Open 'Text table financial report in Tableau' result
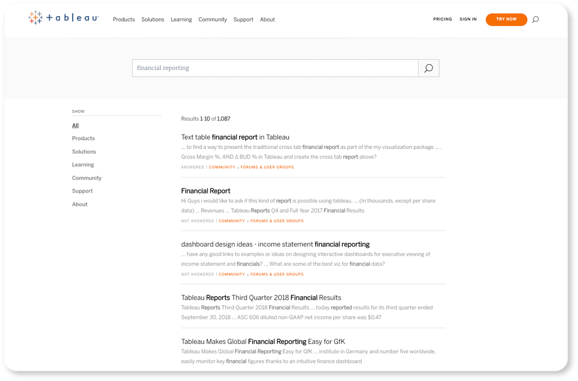Screen dimensions: 578x381 (x=235, y=137)
